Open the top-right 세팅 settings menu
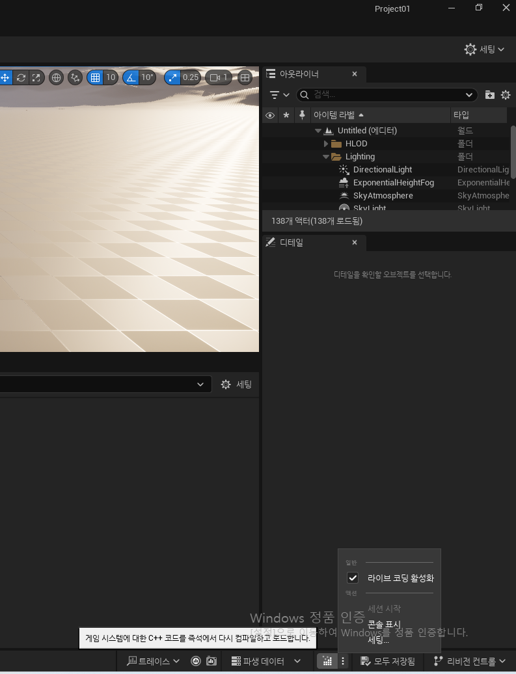 [x=484, y=49]
